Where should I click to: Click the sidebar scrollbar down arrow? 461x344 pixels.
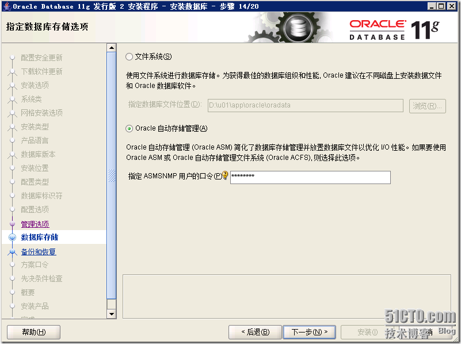112,314
